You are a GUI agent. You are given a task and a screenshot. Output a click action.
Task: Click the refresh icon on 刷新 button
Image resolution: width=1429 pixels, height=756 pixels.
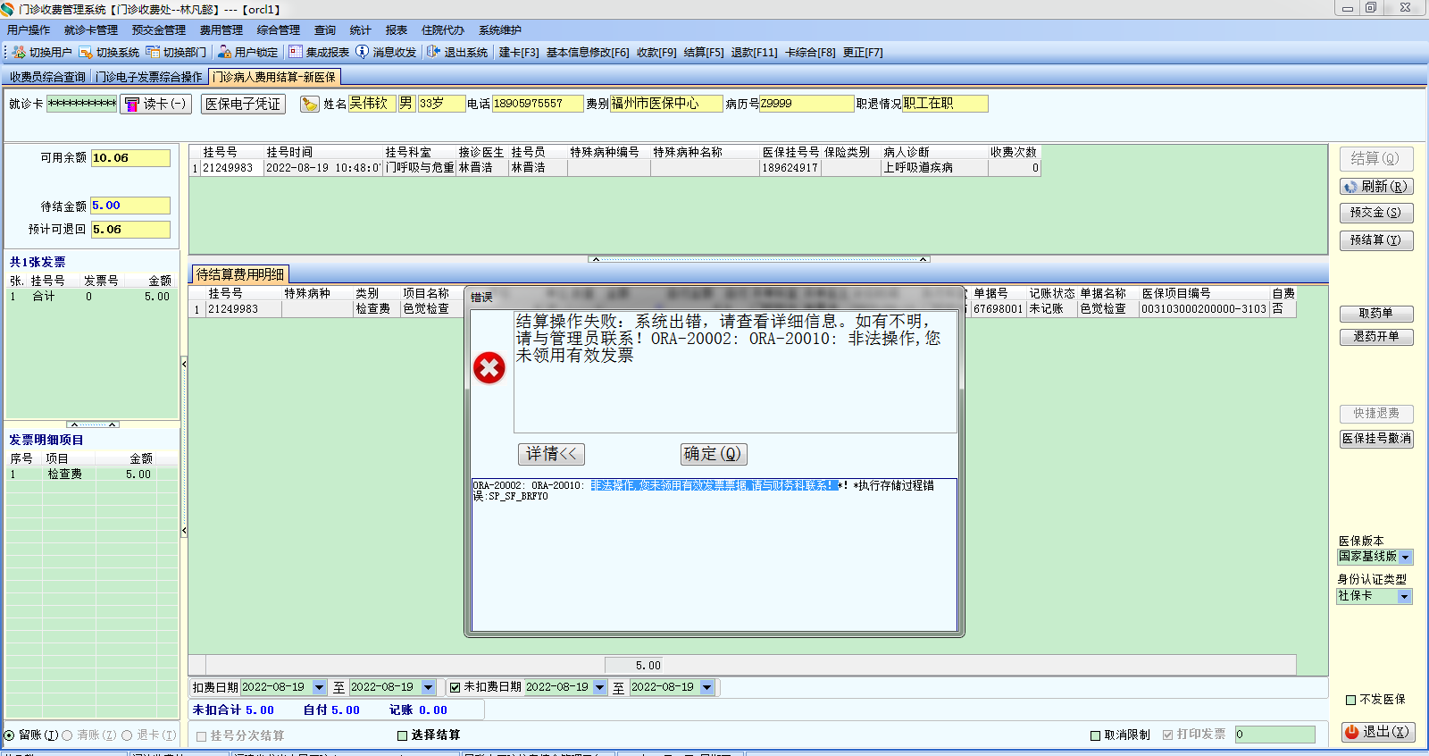point(1350,187)
